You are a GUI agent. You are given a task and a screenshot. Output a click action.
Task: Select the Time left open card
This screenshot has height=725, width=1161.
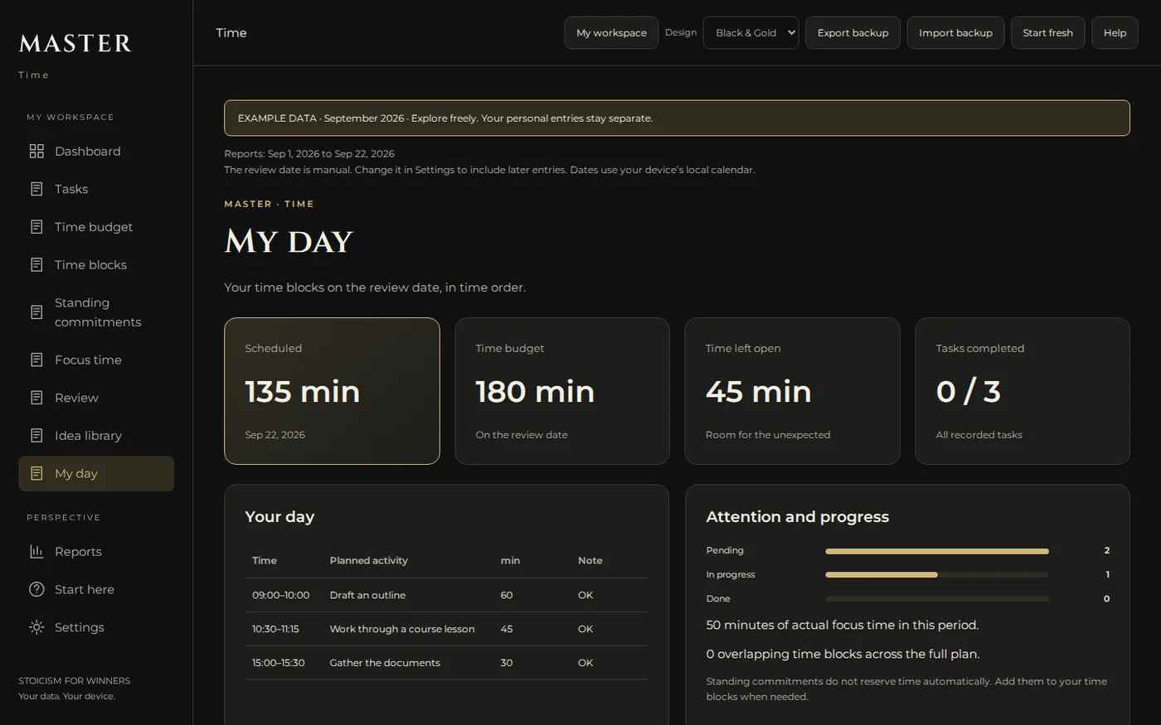click(x=792, y=391)
